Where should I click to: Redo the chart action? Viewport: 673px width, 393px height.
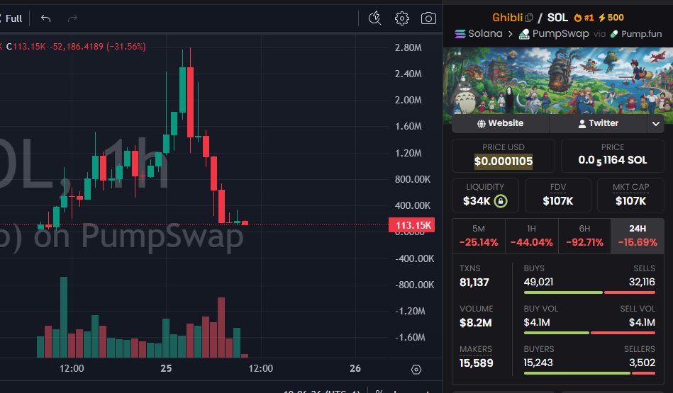pyautogui.click(x=72, y=18)
